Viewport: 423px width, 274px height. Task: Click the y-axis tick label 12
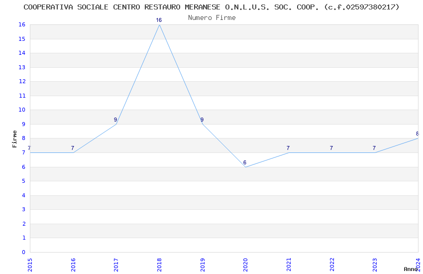pos(22,81)
